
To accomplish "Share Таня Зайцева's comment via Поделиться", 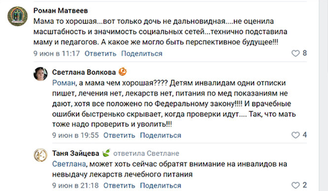I will (x=161, y=185).
